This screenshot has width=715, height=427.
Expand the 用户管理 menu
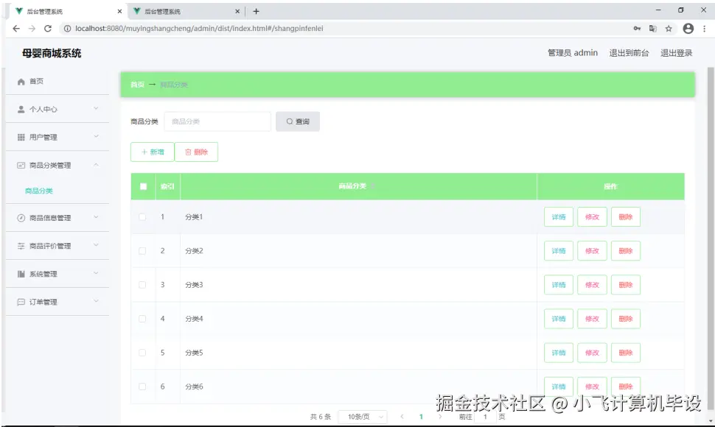[57, 136]
